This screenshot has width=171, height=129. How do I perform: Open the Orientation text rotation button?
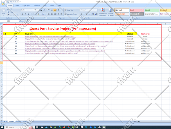click(58, 10)
